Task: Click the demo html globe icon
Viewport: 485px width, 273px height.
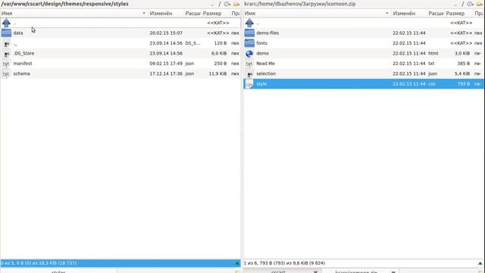Action: click(x=249, y=54)
